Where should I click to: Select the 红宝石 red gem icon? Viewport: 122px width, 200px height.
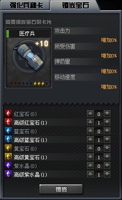coord(8,114)
